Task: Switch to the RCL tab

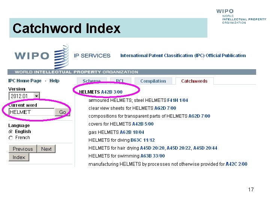Action: [120, 81]
